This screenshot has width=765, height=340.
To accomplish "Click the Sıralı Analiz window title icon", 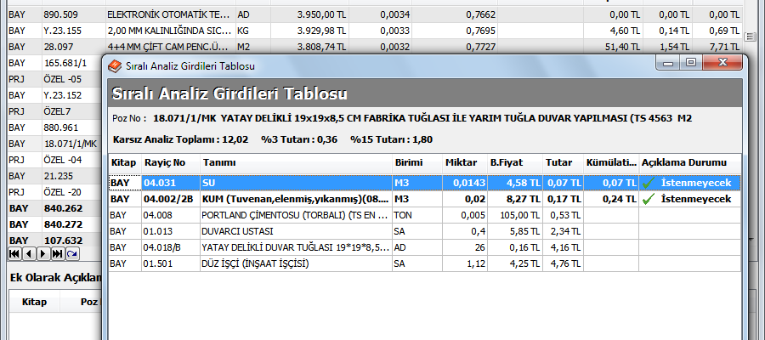I will pyautogui.click(x=115, y=65).
